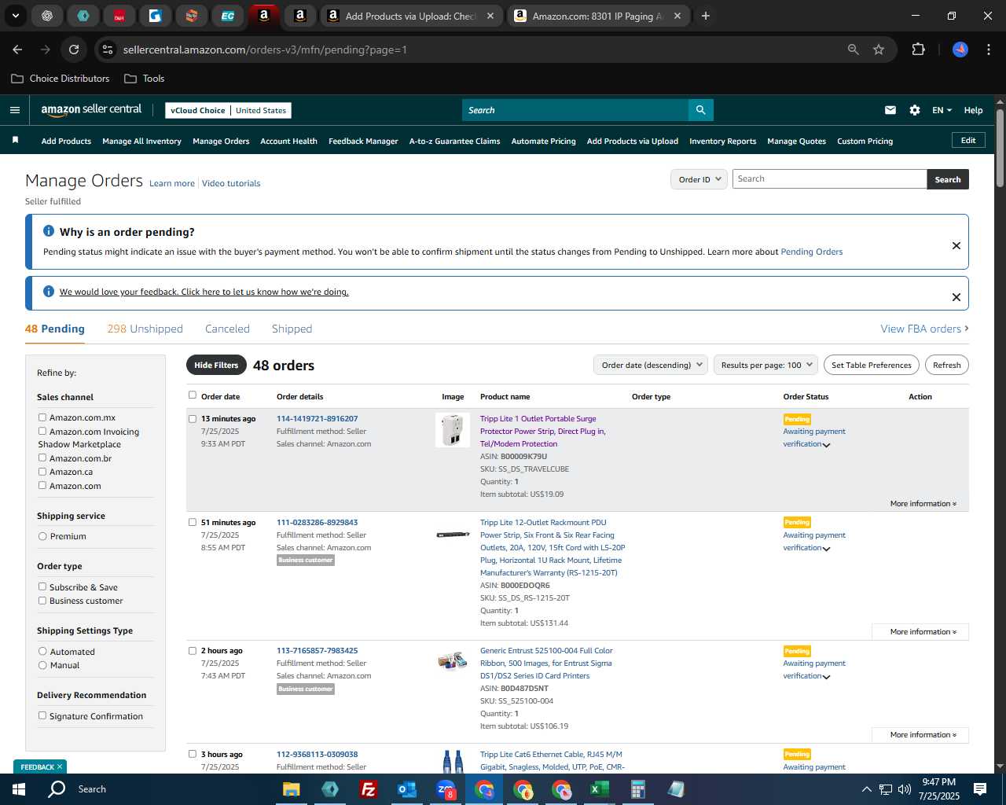The image size is (1006, 805).
Task: Dismiss the feedback request banner
Action: [956, 296]
